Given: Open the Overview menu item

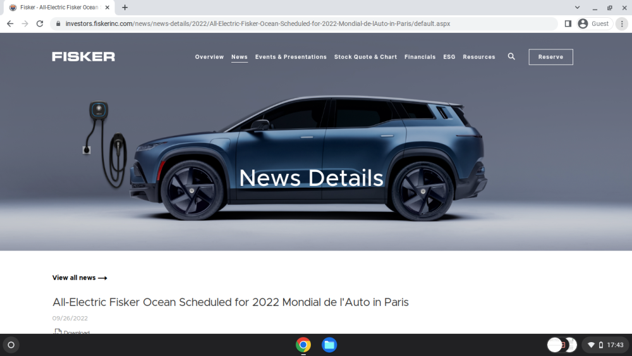Looking at the screenshot, I should point(209,57).
